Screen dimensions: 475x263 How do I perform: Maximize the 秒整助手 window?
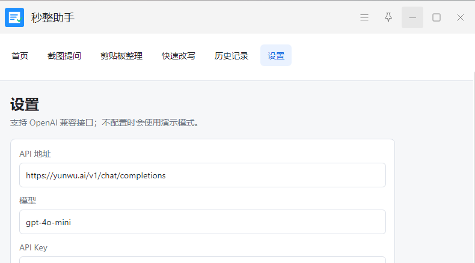tap(437, 17)
